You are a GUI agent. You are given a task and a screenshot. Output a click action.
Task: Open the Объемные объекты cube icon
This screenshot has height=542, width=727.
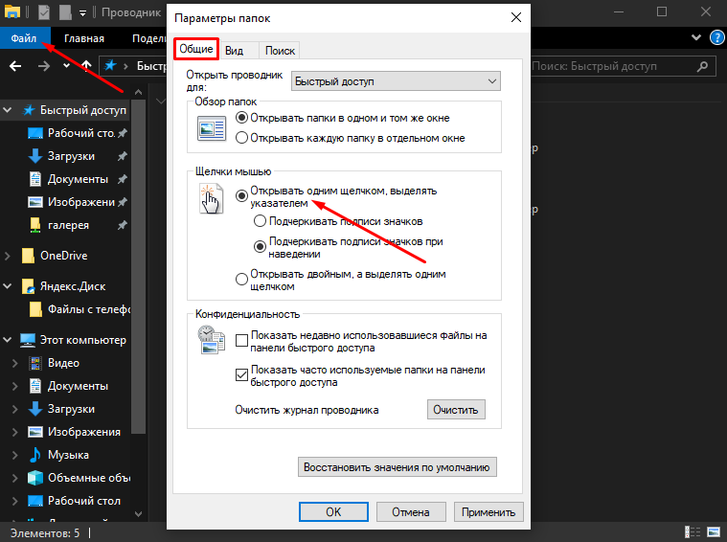tap(35, 478)
